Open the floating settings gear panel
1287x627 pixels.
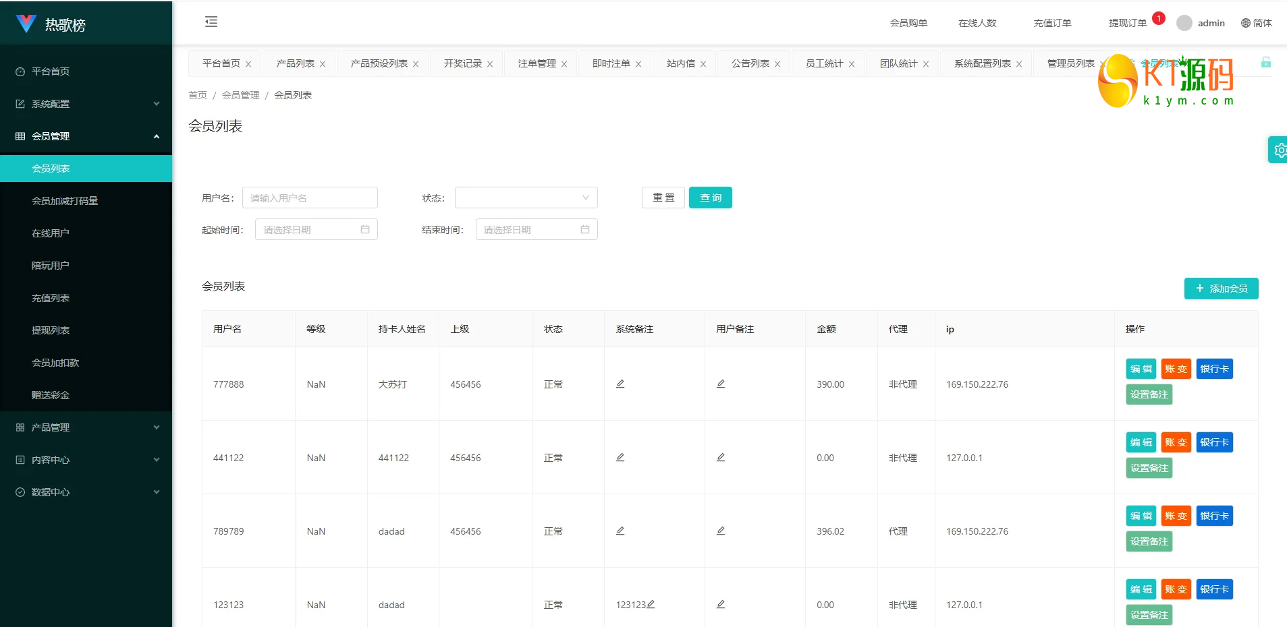coord(1279,150)
